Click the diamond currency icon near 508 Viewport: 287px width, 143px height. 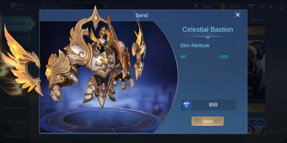251,7
